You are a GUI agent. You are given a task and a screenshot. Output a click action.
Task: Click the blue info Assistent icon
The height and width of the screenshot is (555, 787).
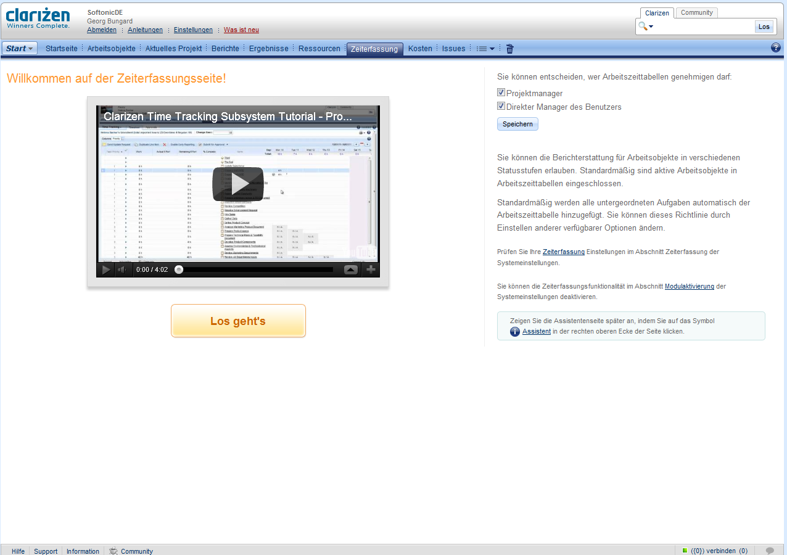tap(515, 332)
